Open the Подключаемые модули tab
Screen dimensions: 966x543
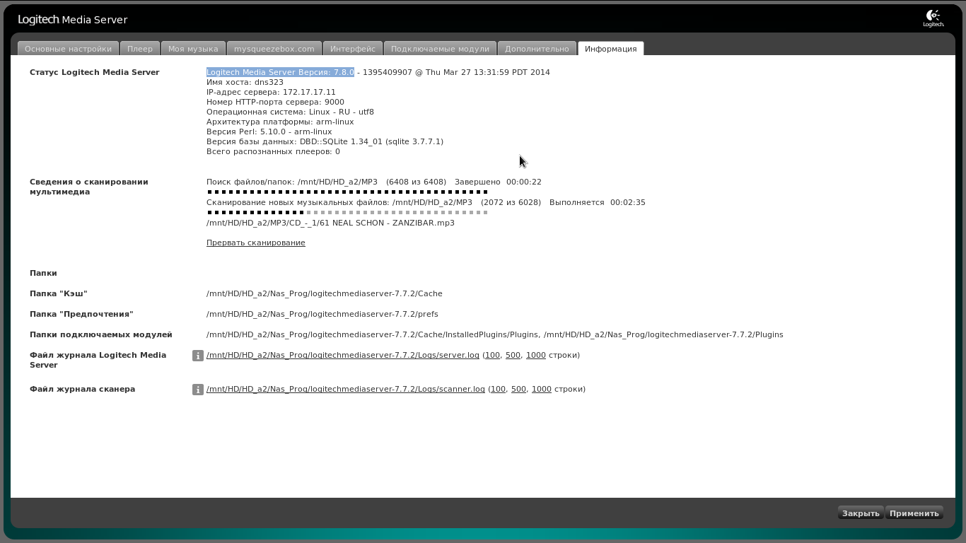(440, 49)
